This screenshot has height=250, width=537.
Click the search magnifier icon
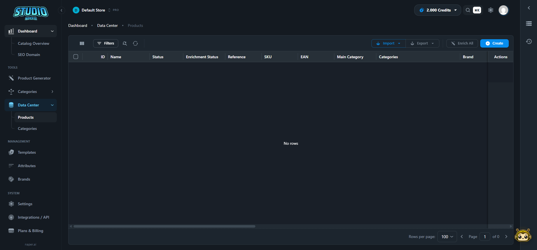468,10
